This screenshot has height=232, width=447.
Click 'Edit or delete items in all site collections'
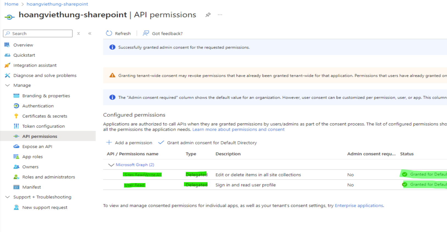click(258, 175)
